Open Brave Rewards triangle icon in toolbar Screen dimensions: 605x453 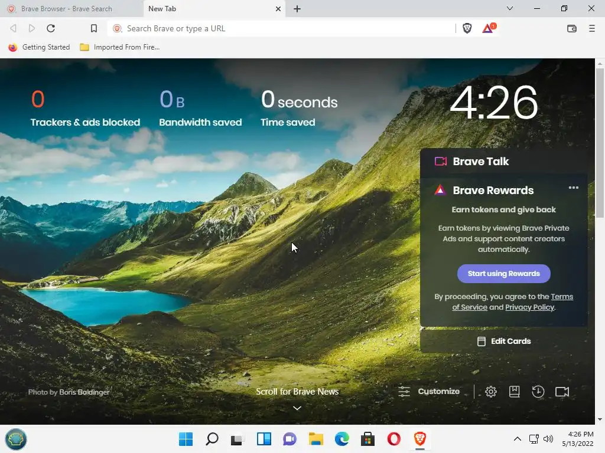[x=489, y=28]
